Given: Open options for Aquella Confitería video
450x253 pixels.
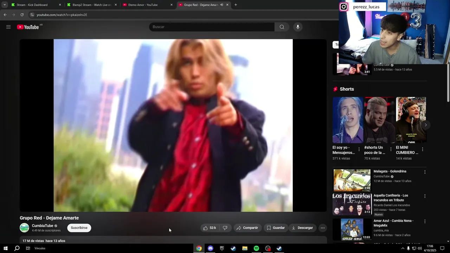Looking at the screenshot, I should click(x=425, y=196).
